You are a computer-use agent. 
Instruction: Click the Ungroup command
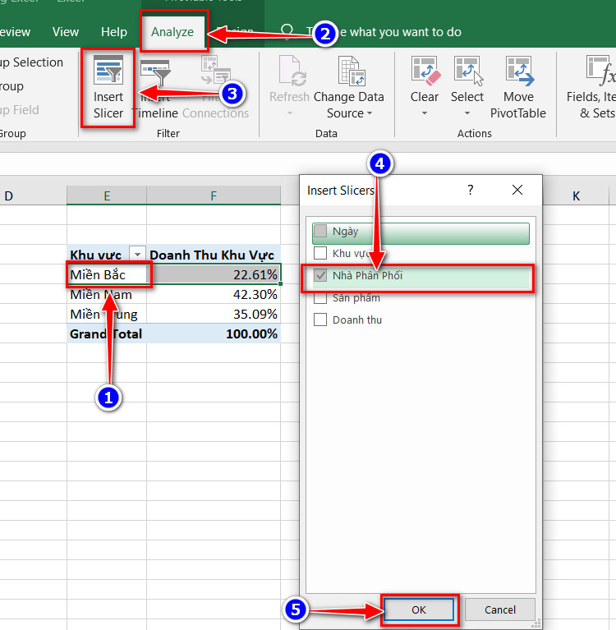tap(12, 86)
